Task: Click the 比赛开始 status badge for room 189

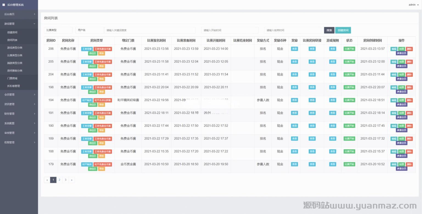Action: [x=349, y=139]
